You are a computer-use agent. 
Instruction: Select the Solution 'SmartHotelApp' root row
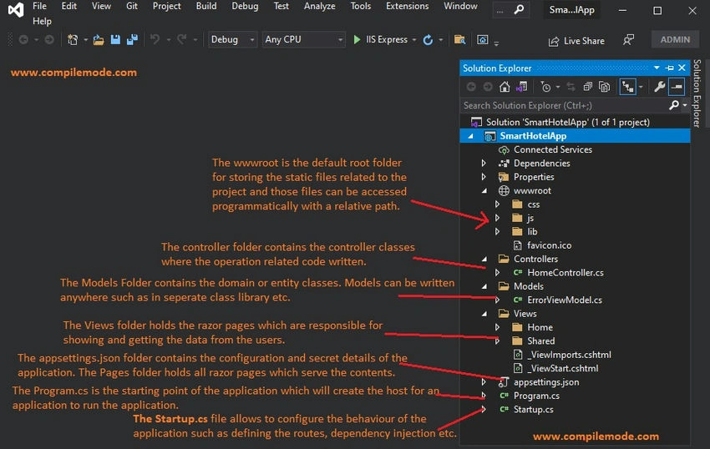575,122
